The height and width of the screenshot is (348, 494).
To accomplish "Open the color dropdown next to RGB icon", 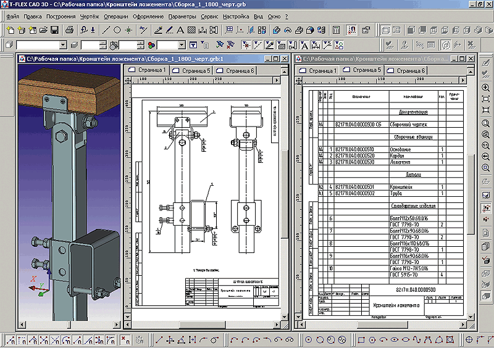I will (x=182, y=45).
